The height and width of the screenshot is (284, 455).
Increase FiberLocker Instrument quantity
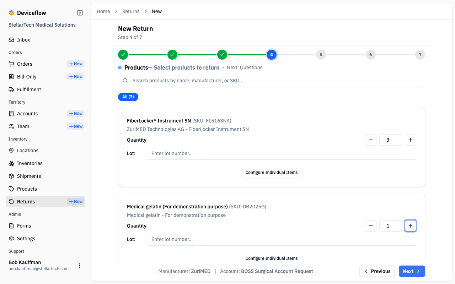(411, 140)
